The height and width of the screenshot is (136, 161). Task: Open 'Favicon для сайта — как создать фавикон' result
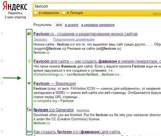[x=97, y=61]
